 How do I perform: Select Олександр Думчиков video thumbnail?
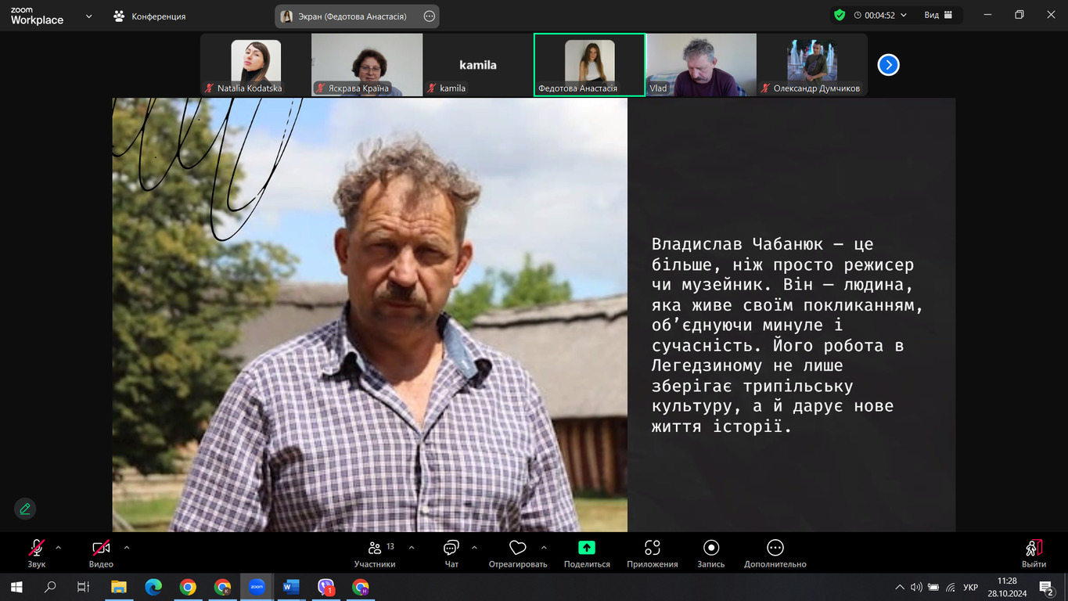[812, 65]
